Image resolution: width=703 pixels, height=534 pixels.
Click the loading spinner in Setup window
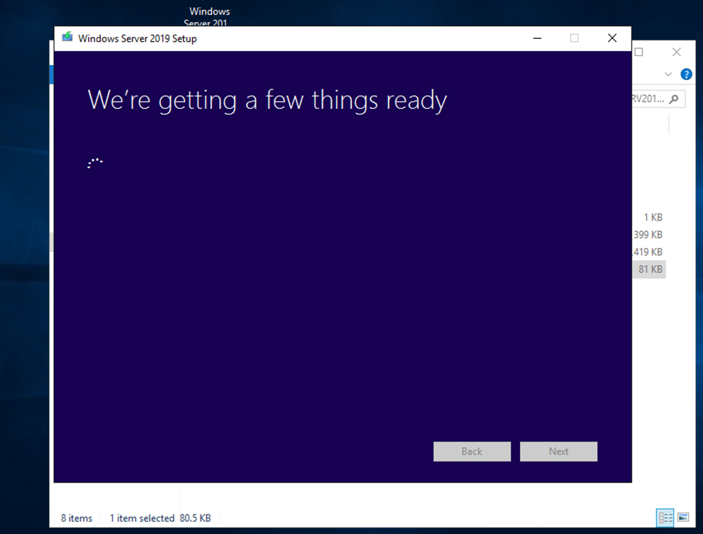coord(95,164)
